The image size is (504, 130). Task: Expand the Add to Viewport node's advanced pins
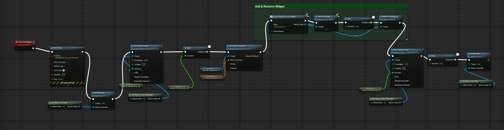[327, 30]
